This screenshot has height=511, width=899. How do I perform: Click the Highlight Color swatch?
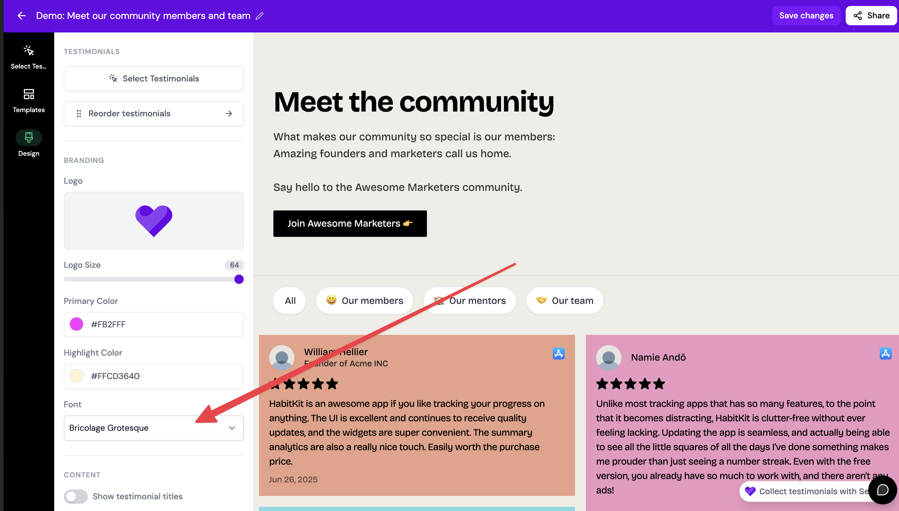(76, 376)
